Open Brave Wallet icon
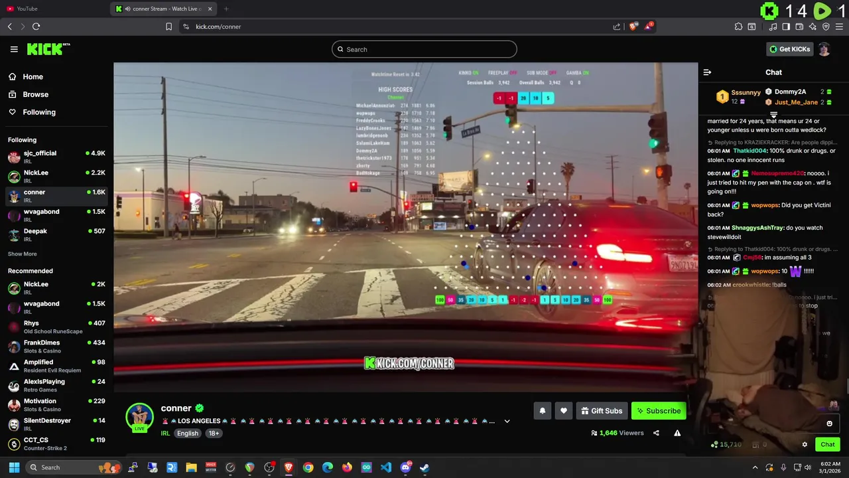The image size is (849, 478). click(x=799, y=27)
